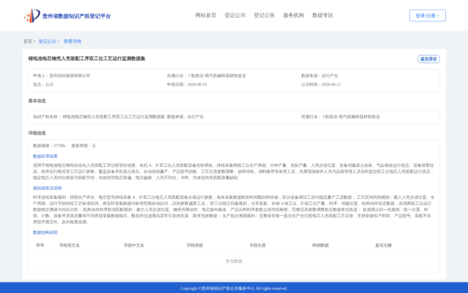Click the 首页 breadcrumb
This screenshot has width=468, height=293.
(28, 41)
